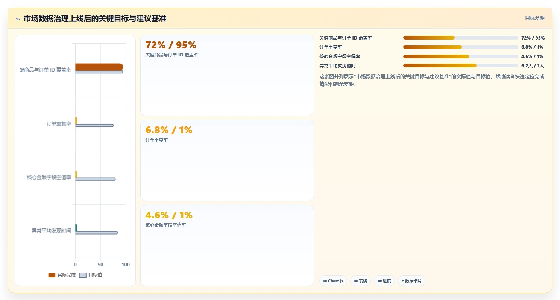Open the 6.8% / 1% data card
Image resolution: width=560 pixels, height=300 pixels.
227,160
